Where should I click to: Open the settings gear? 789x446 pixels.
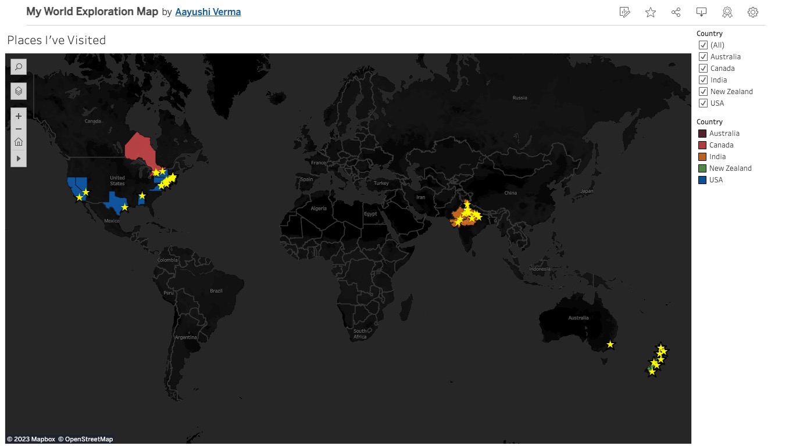pyautogui.click(x=753, y=12)
